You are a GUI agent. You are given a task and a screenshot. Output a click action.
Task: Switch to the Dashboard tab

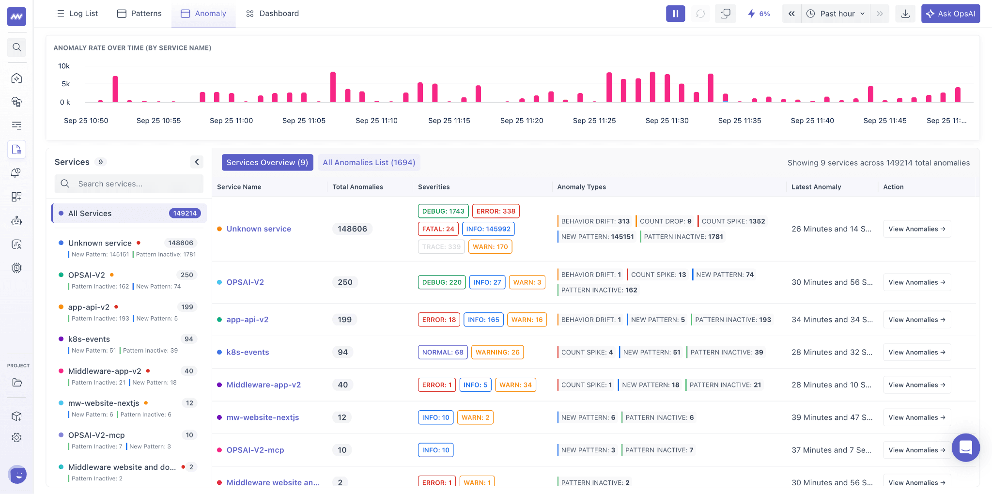272,14
